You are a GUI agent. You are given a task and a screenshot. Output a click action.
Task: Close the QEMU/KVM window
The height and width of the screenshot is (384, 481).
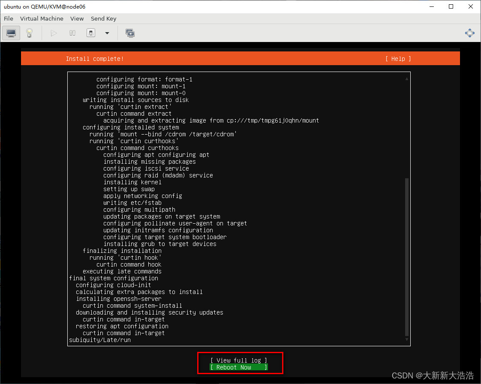pos(471,6)
